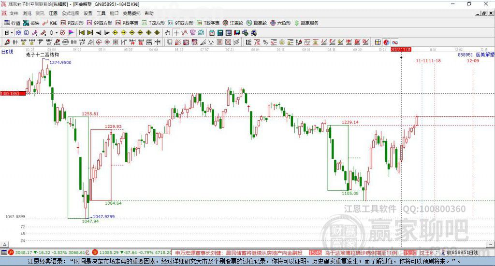Click the red 1303.1853 price tag
This screenshot has height=266, width=495.
click(13, 94)
